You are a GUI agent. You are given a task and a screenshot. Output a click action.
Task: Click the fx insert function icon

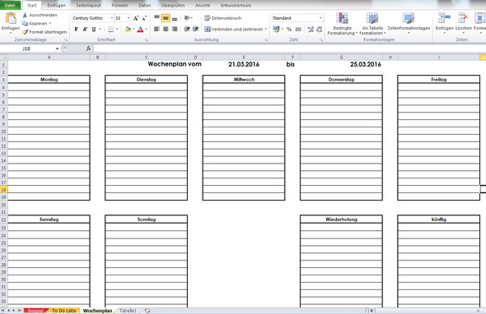(x=88, y=48)
